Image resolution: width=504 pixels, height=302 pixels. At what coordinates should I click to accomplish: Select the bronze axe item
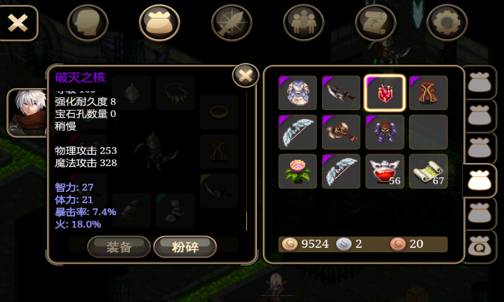point(341,132)
